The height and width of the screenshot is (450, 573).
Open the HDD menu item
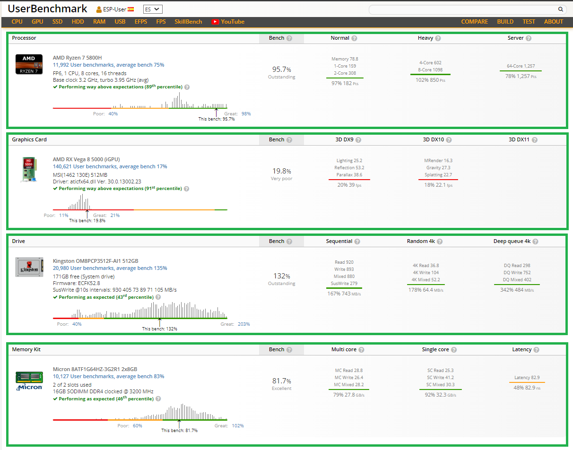click(x=78, y=22)
